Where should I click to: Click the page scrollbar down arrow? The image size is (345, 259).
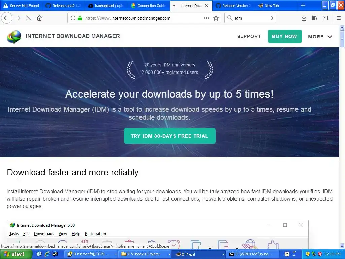342,246
